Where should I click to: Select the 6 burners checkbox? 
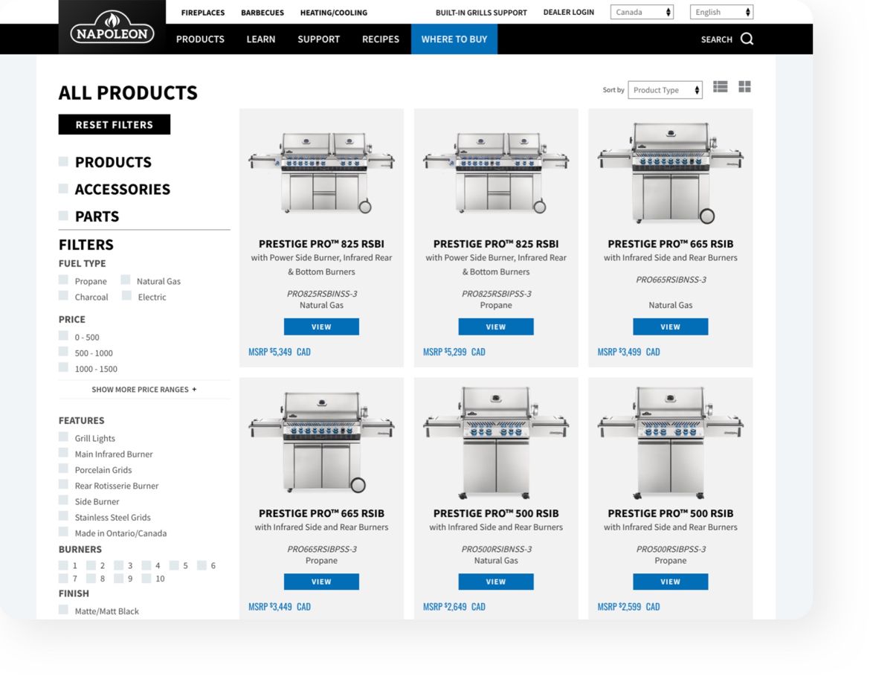(x=201, y=565)
